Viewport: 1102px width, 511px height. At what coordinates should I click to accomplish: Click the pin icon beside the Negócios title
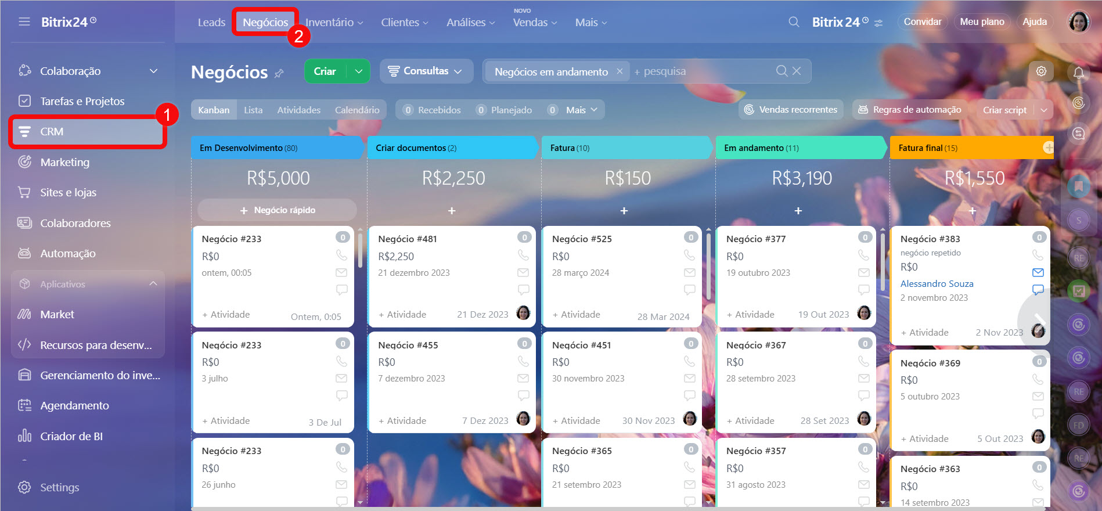pyautogui.click(x=279, y=73)
